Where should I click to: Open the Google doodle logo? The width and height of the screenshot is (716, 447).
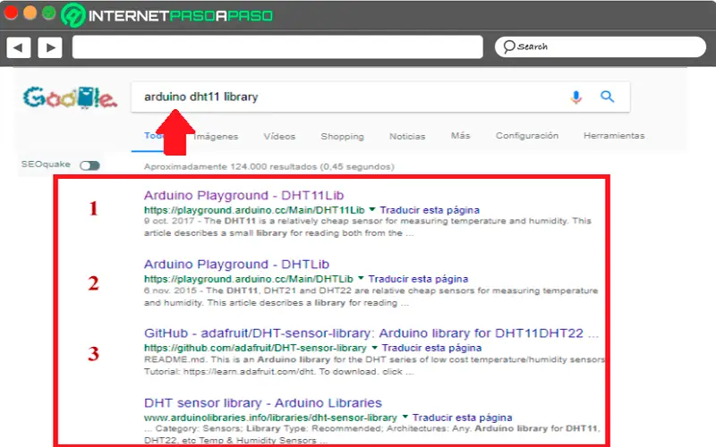[70, 97]
